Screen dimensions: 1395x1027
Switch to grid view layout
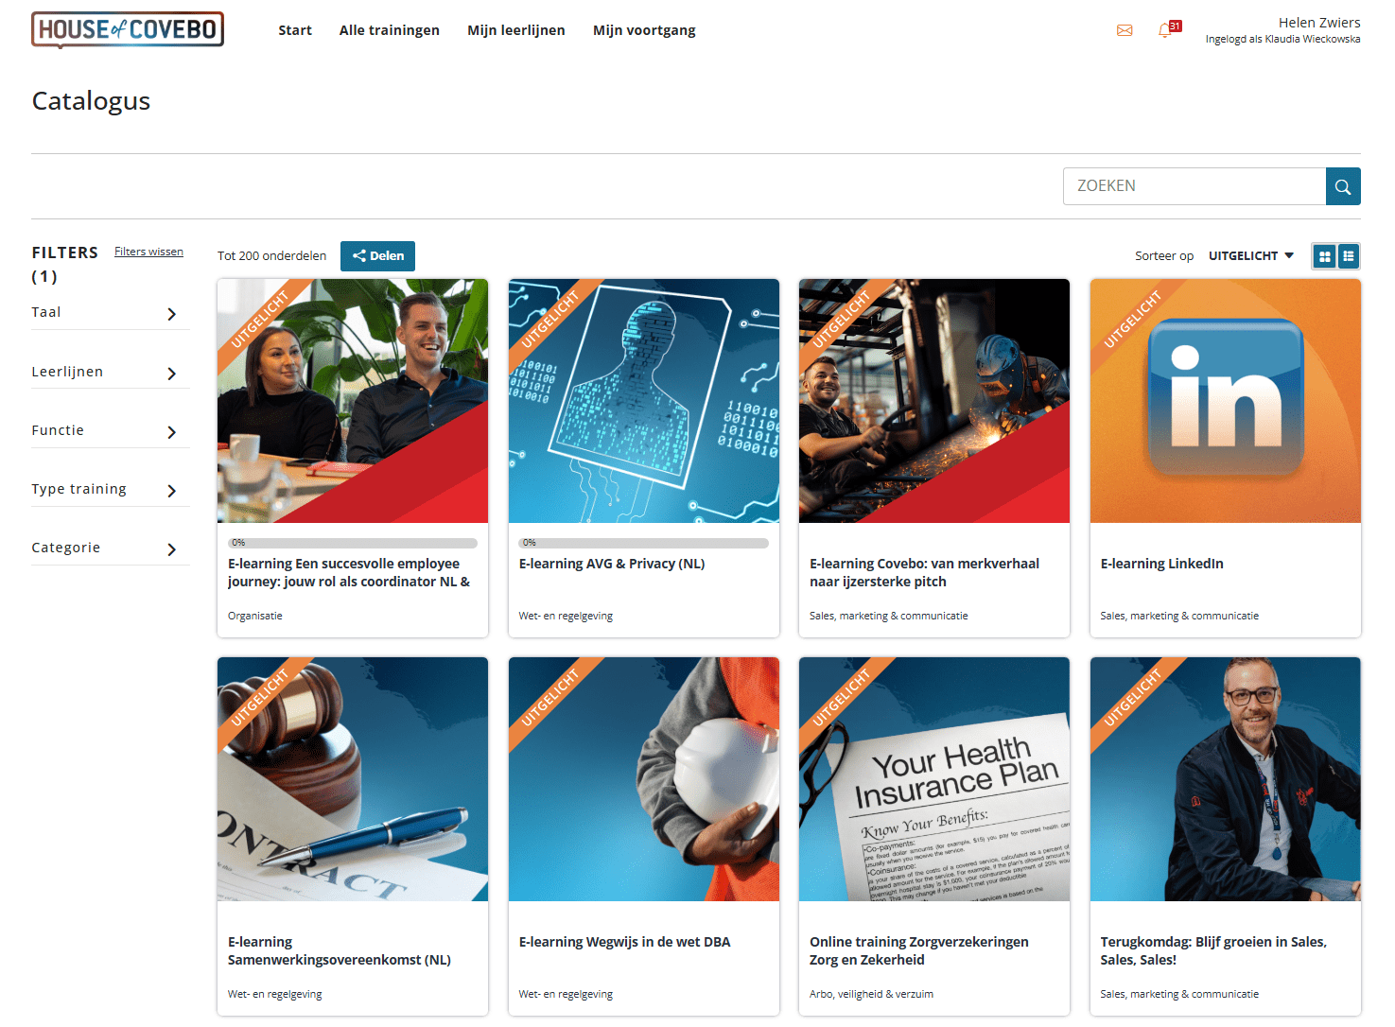[x=1324, y=255]
